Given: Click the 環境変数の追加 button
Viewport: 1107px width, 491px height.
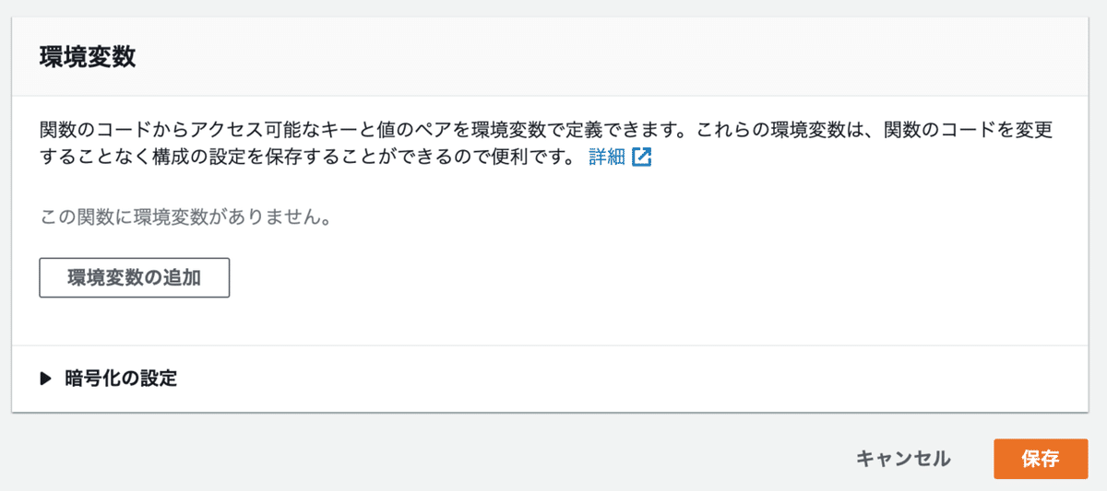Looking at the screenshot, I should (134, 277).
